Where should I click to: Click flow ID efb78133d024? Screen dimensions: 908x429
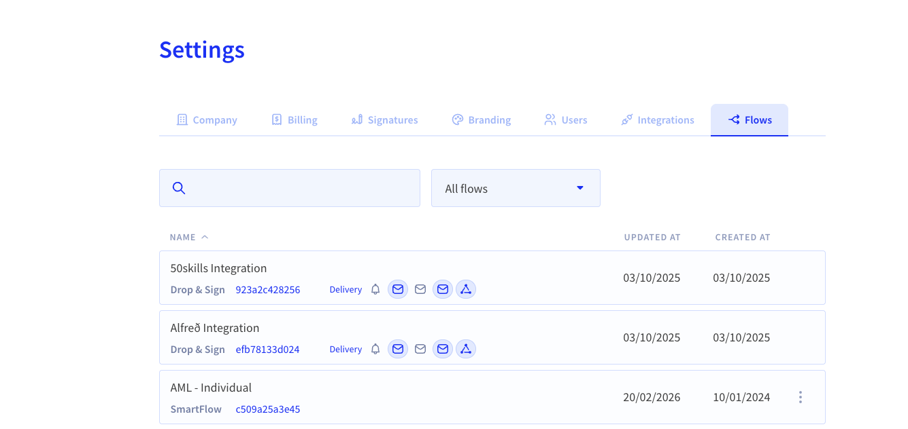point(267,350)
